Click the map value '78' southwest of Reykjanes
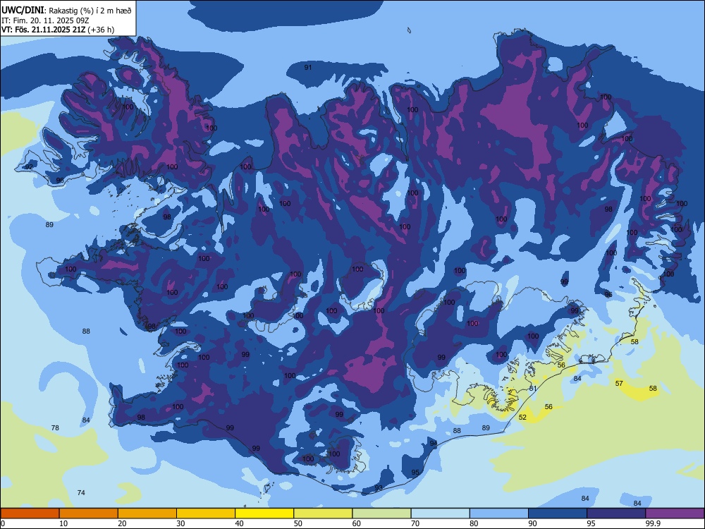 tap(55, 428)
